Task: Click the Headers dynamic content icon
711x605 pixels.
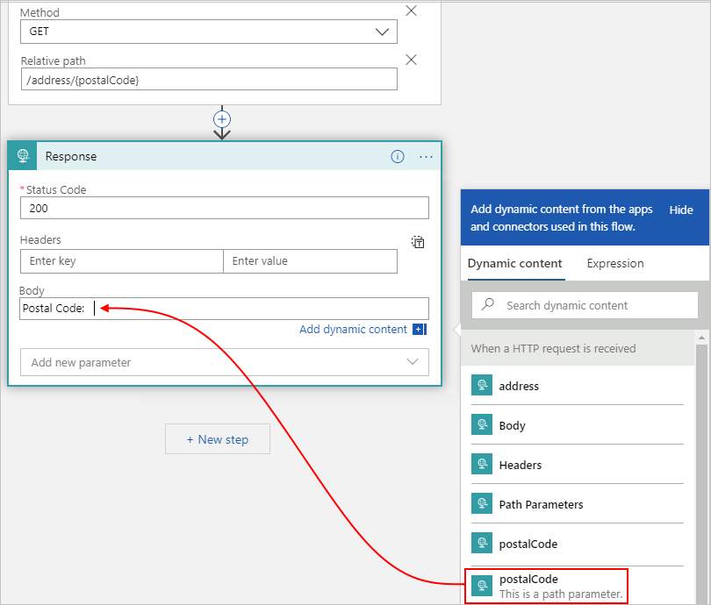Action: pos(481,464)
